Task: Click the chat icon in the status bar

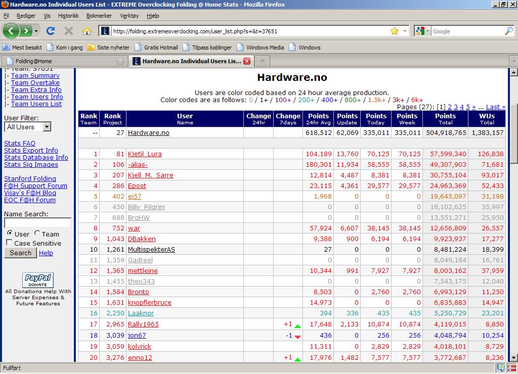Action: point(501,368)
